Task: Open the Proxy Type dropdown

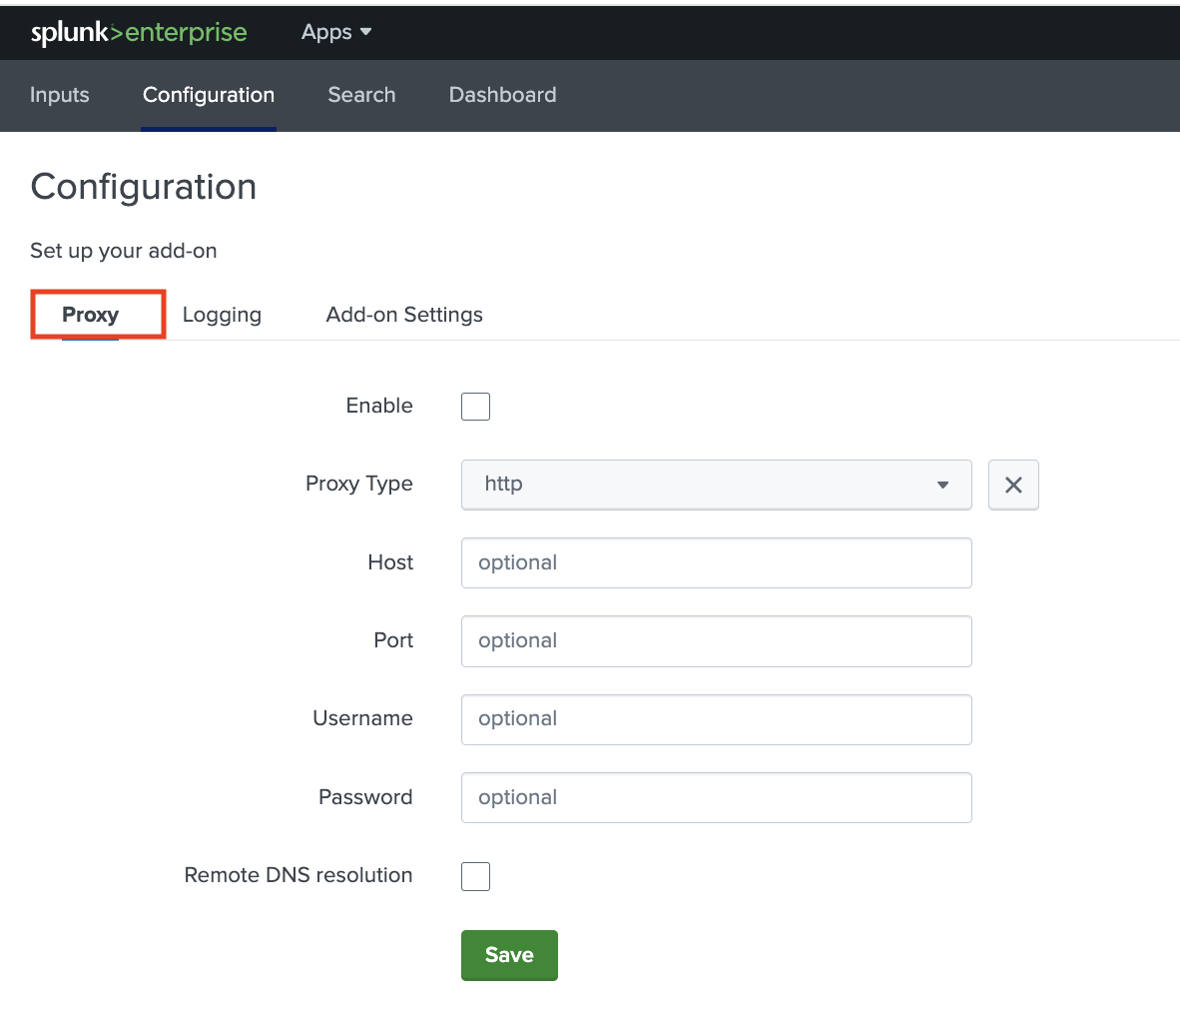Action: (x=717, y=485)
